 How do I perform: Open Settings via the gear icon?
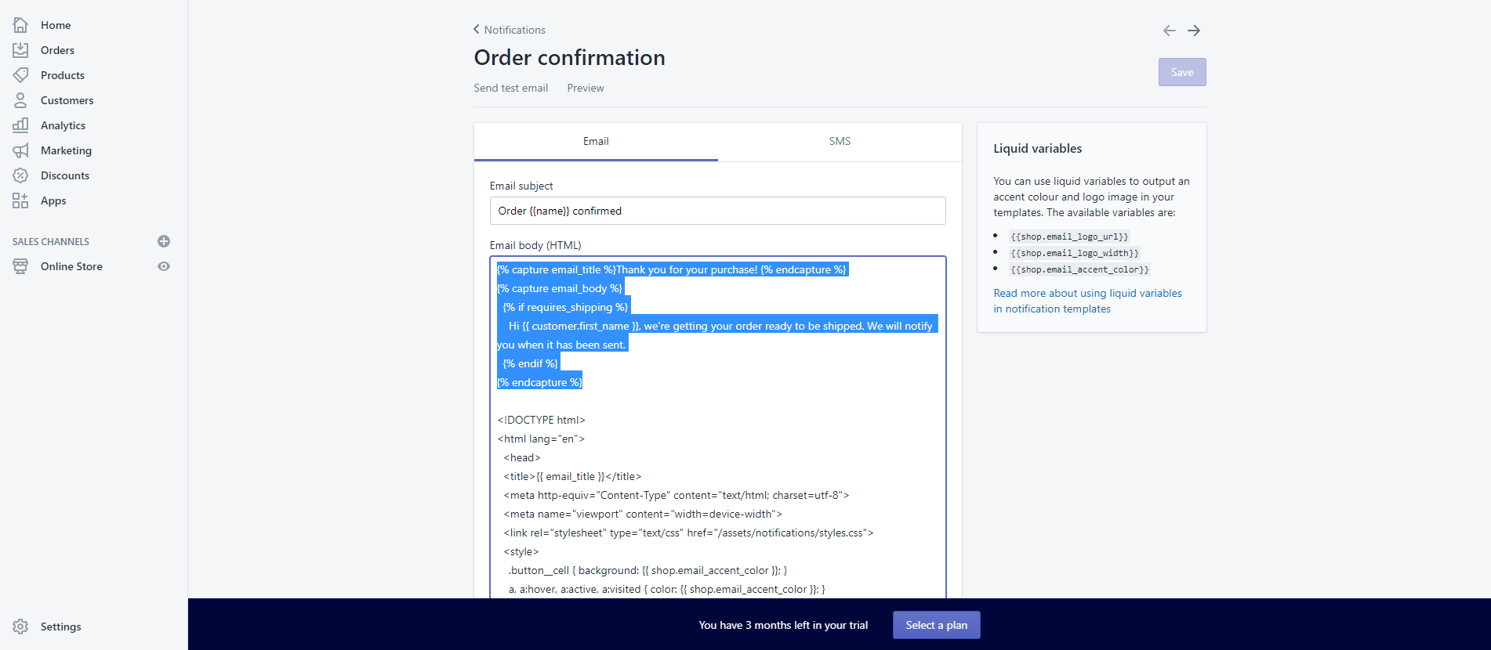20,626
